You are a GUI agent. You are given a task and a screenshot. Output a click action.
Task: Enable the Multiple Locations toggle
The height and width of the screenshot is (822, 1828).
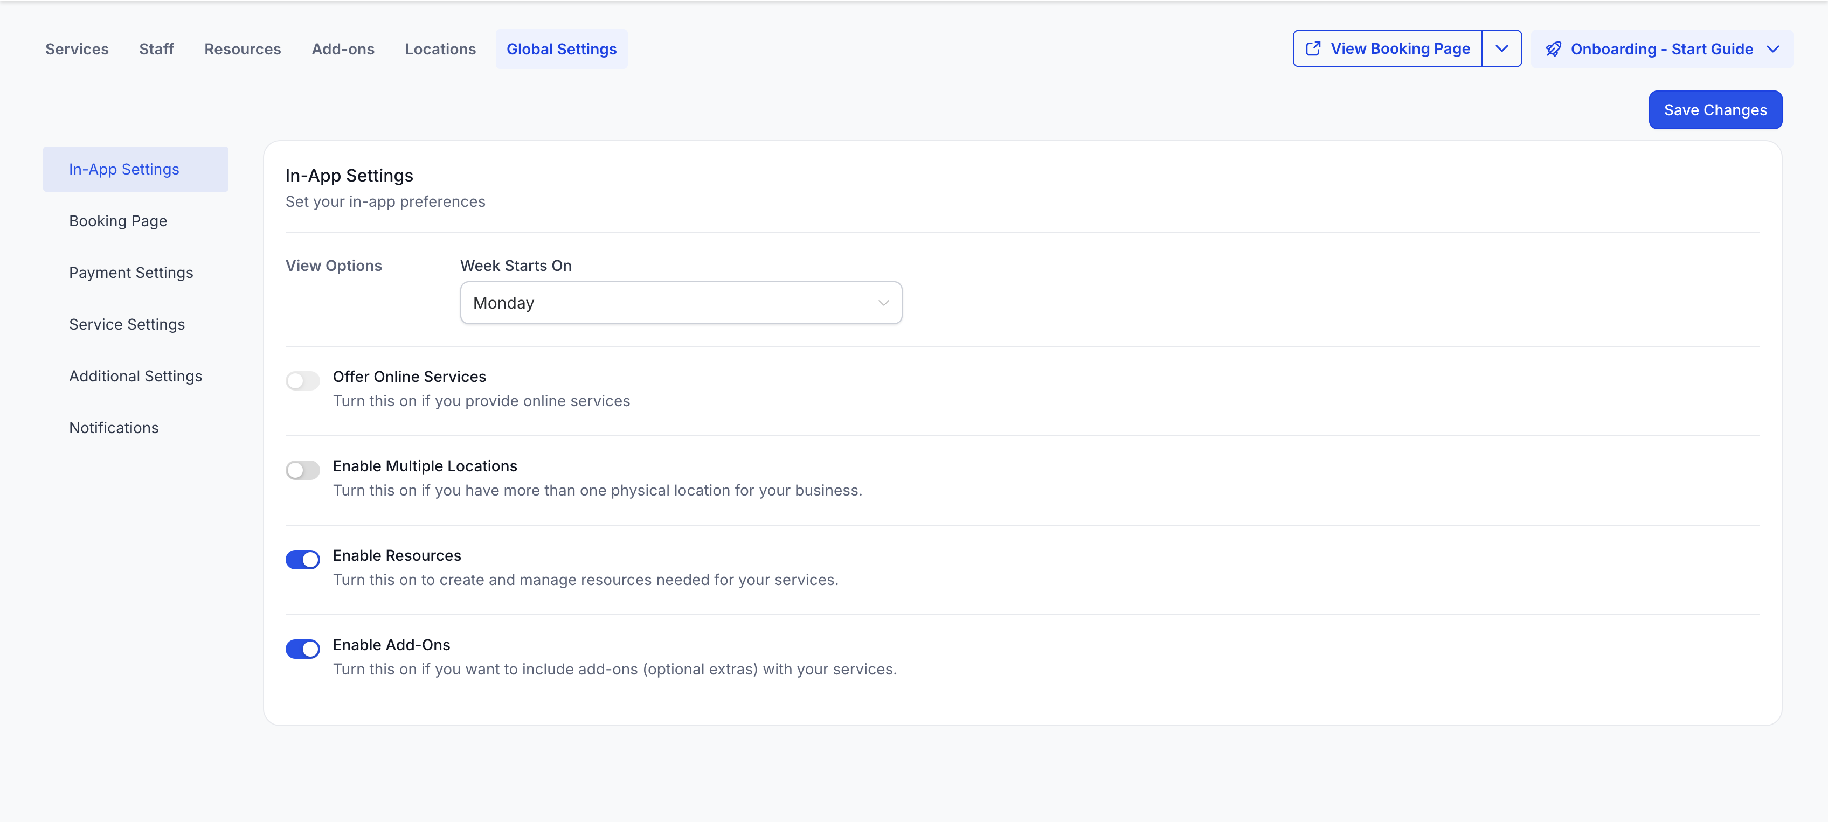[x=302, y=470]
